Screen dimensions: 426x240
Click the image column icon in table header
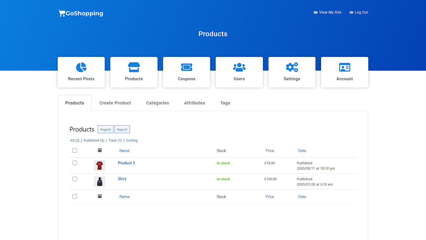pyautogui.click(x=100, y=150)
